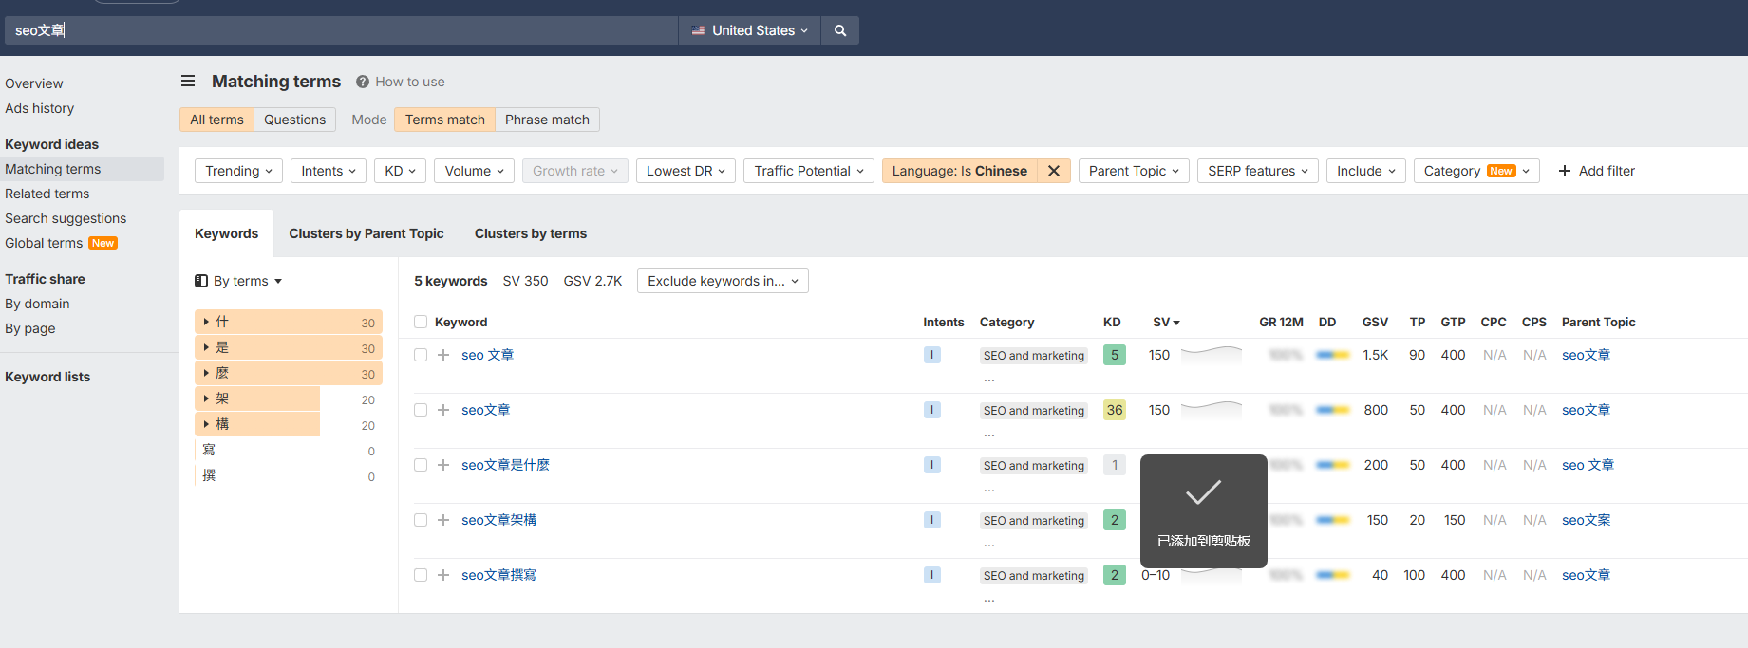The width and height of the screenshot is (1748, 648).
Task: Open the United States country dropdown
Action: (x=750, y=30)
